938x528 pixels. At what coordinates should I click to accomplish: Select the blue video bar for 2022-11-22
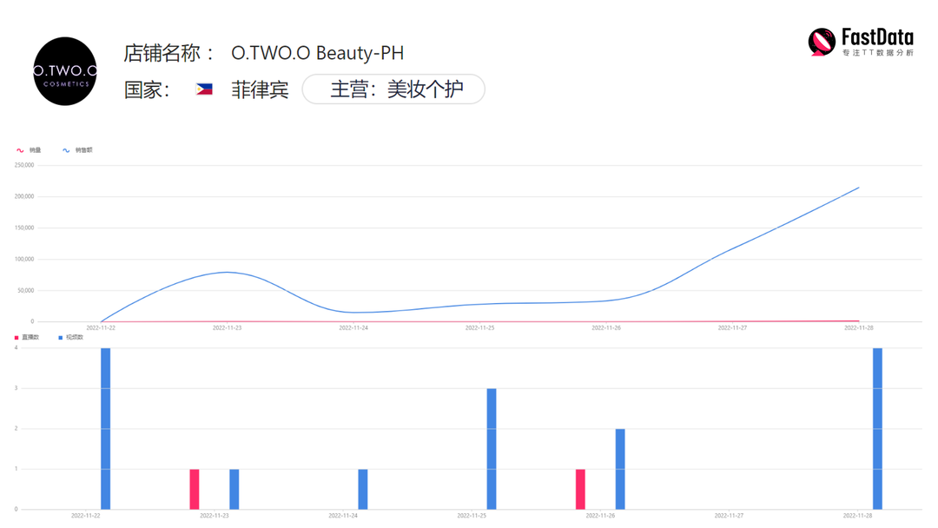click(105, 429)
